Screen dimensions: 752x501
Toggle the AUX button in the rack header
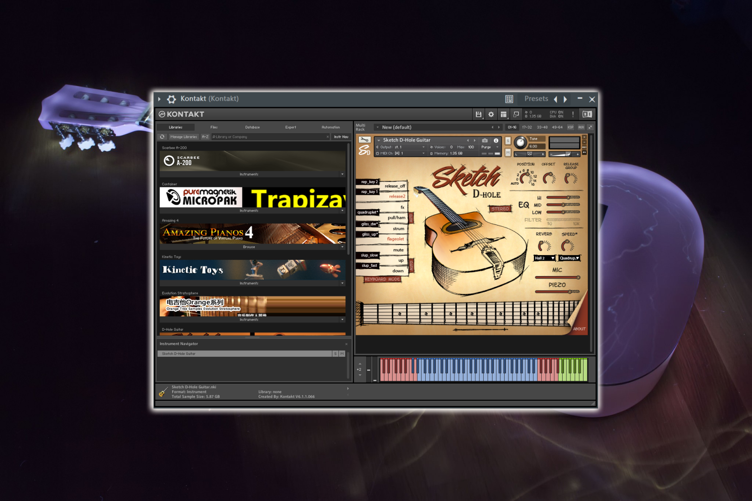coord(581,127)
